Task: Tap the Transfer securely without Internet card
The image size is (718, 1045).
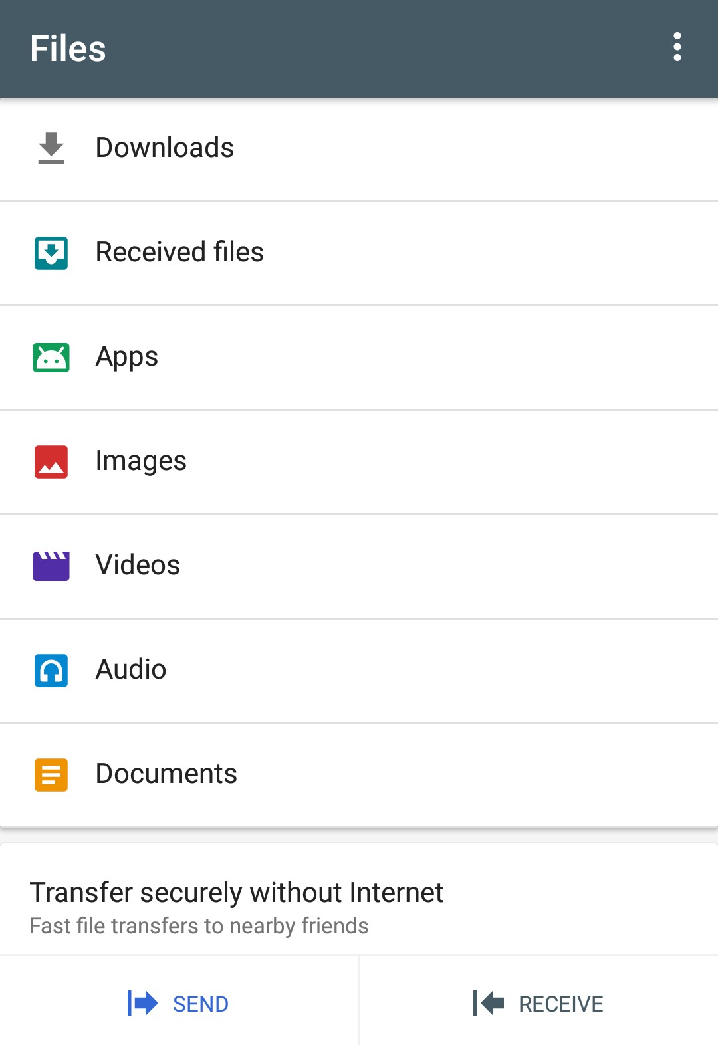Action: (x=359, y=907)
